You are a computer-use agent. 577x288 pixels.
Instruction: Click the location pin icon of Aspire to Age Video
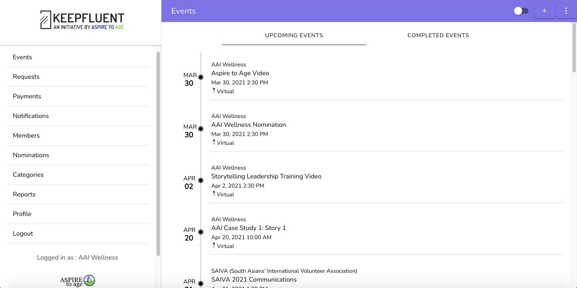(214, 91)
